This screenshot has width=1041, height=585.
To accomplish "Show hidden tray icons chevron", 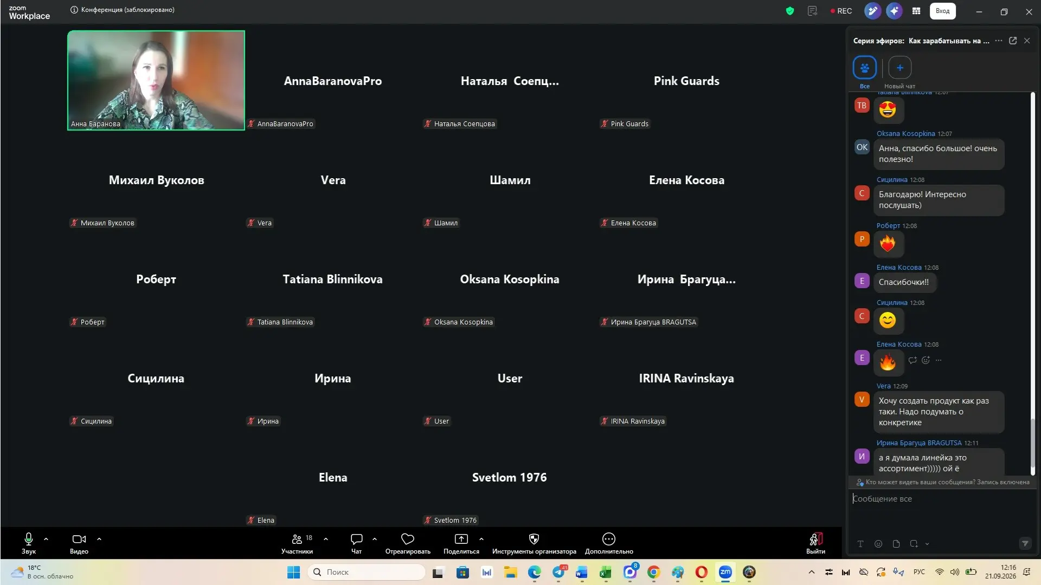I will 811,572.
